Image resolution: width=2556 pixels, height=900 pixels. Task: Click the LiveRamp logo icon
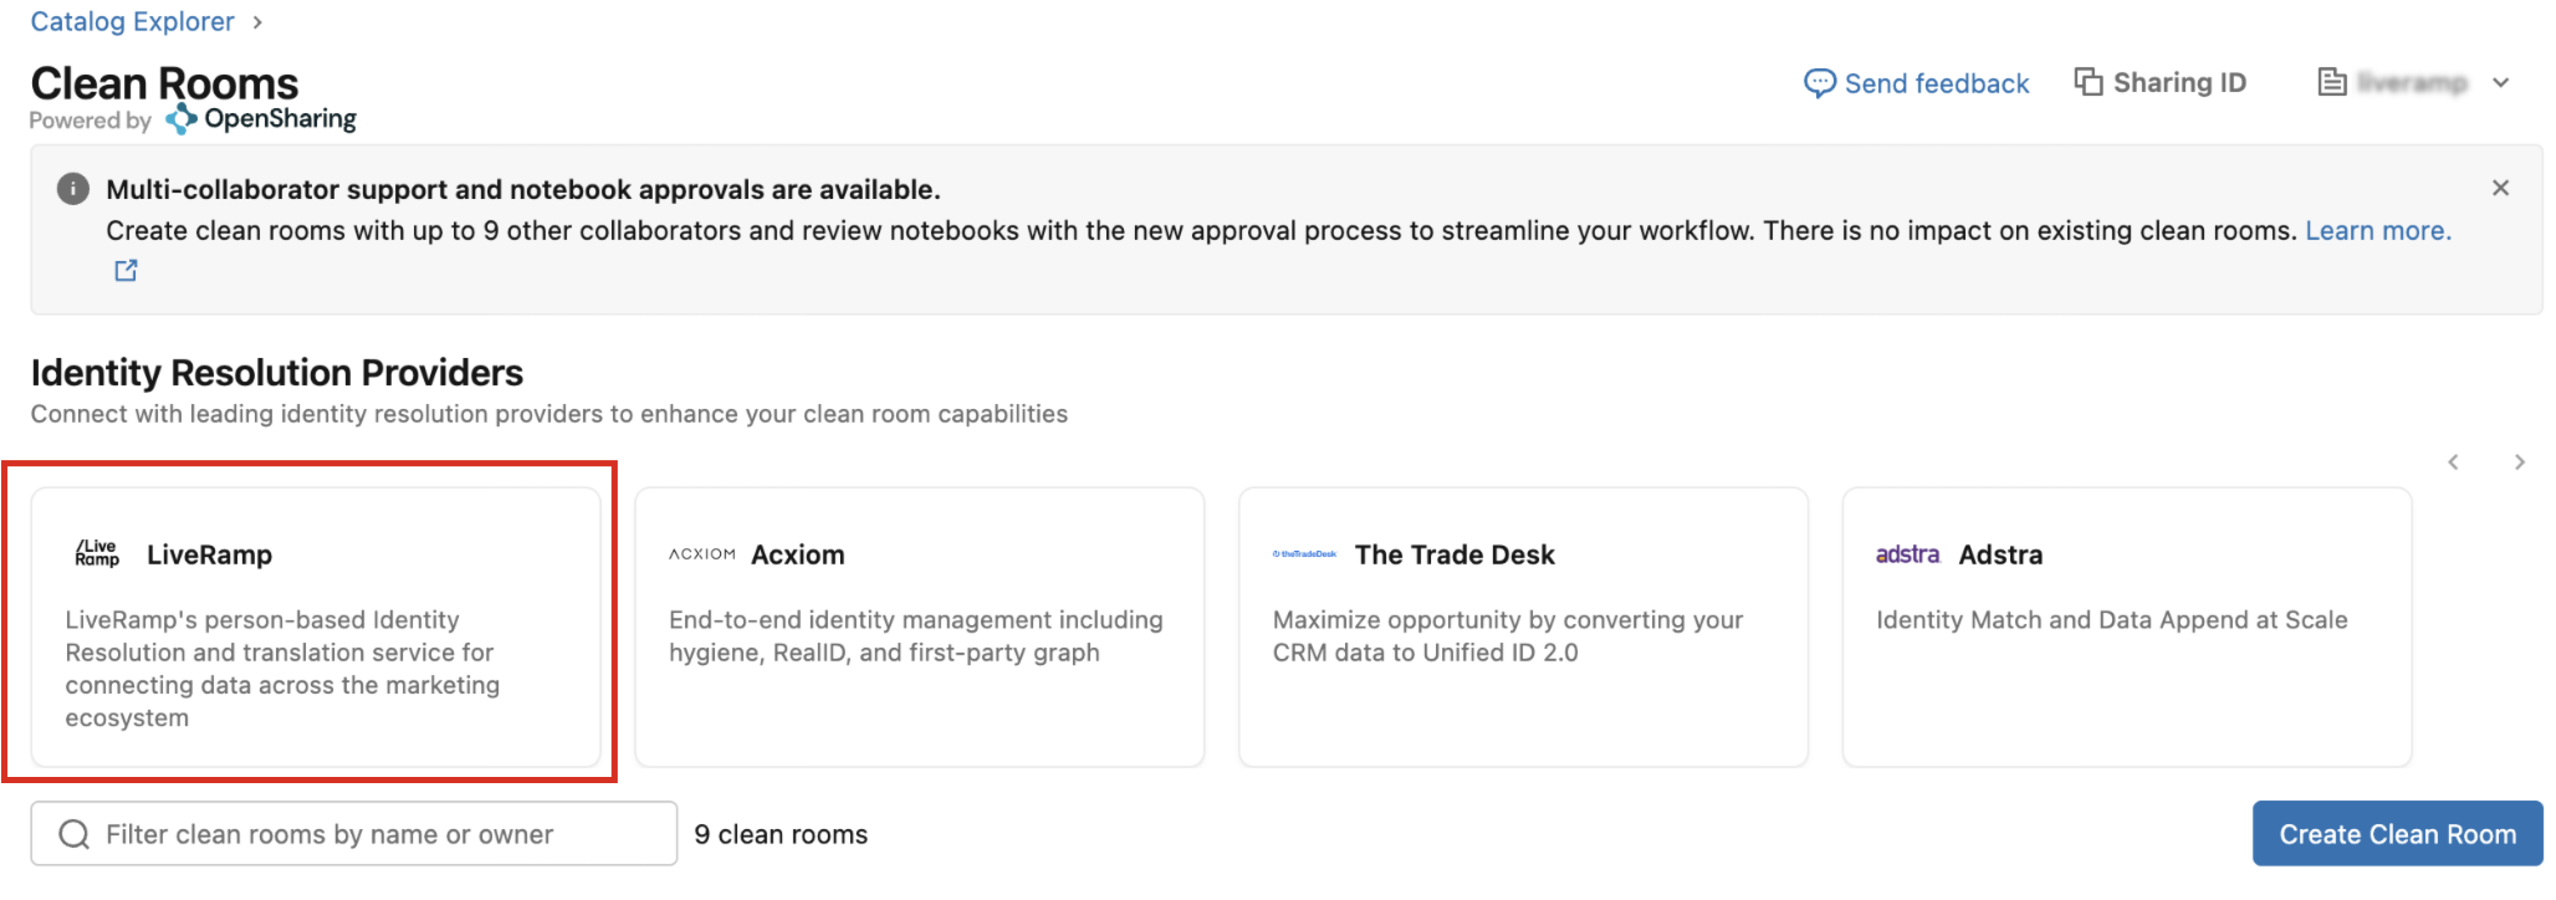pyautogui.click(x=97, y=553)
